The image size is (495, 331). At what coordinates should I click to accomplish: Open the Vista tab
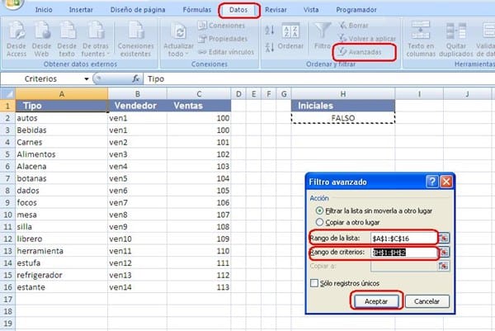(x=311, y=10)
